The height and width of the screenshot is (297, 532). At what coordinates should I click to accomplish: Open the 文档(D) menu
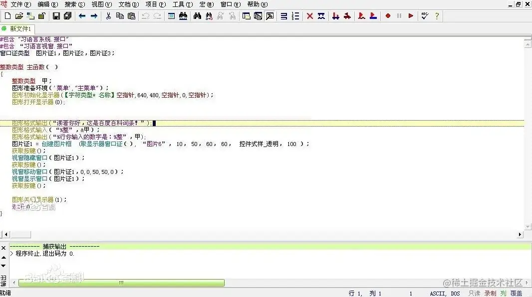tap(129, 4)
